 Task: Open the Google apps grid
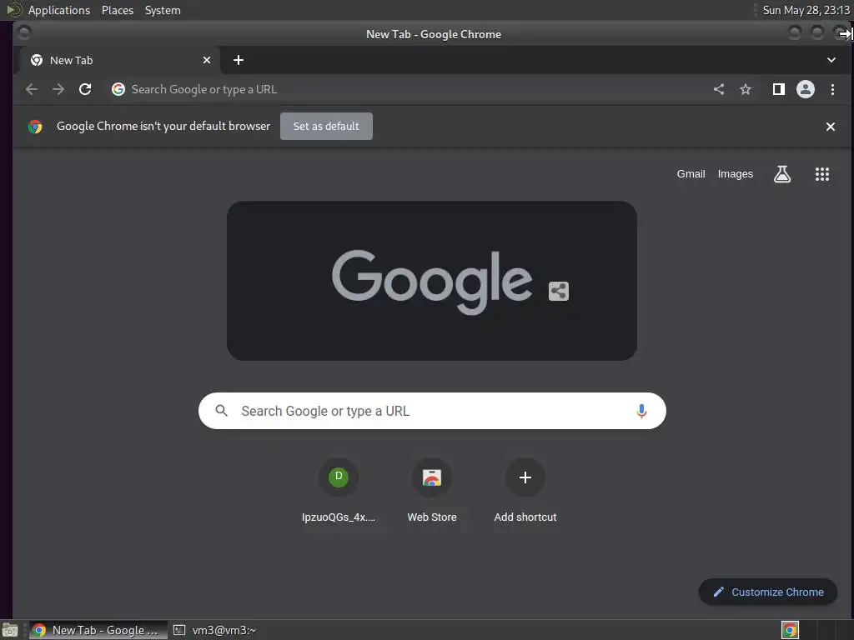pyautogui.click(x=821, y=174)
